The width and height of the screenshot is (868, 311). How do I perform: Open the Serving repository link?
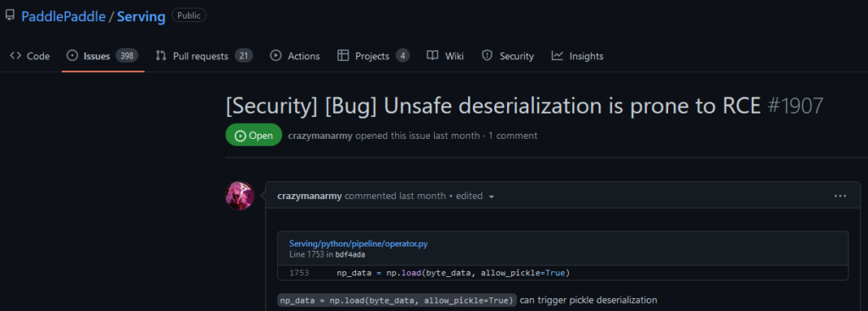pos(142,17)
